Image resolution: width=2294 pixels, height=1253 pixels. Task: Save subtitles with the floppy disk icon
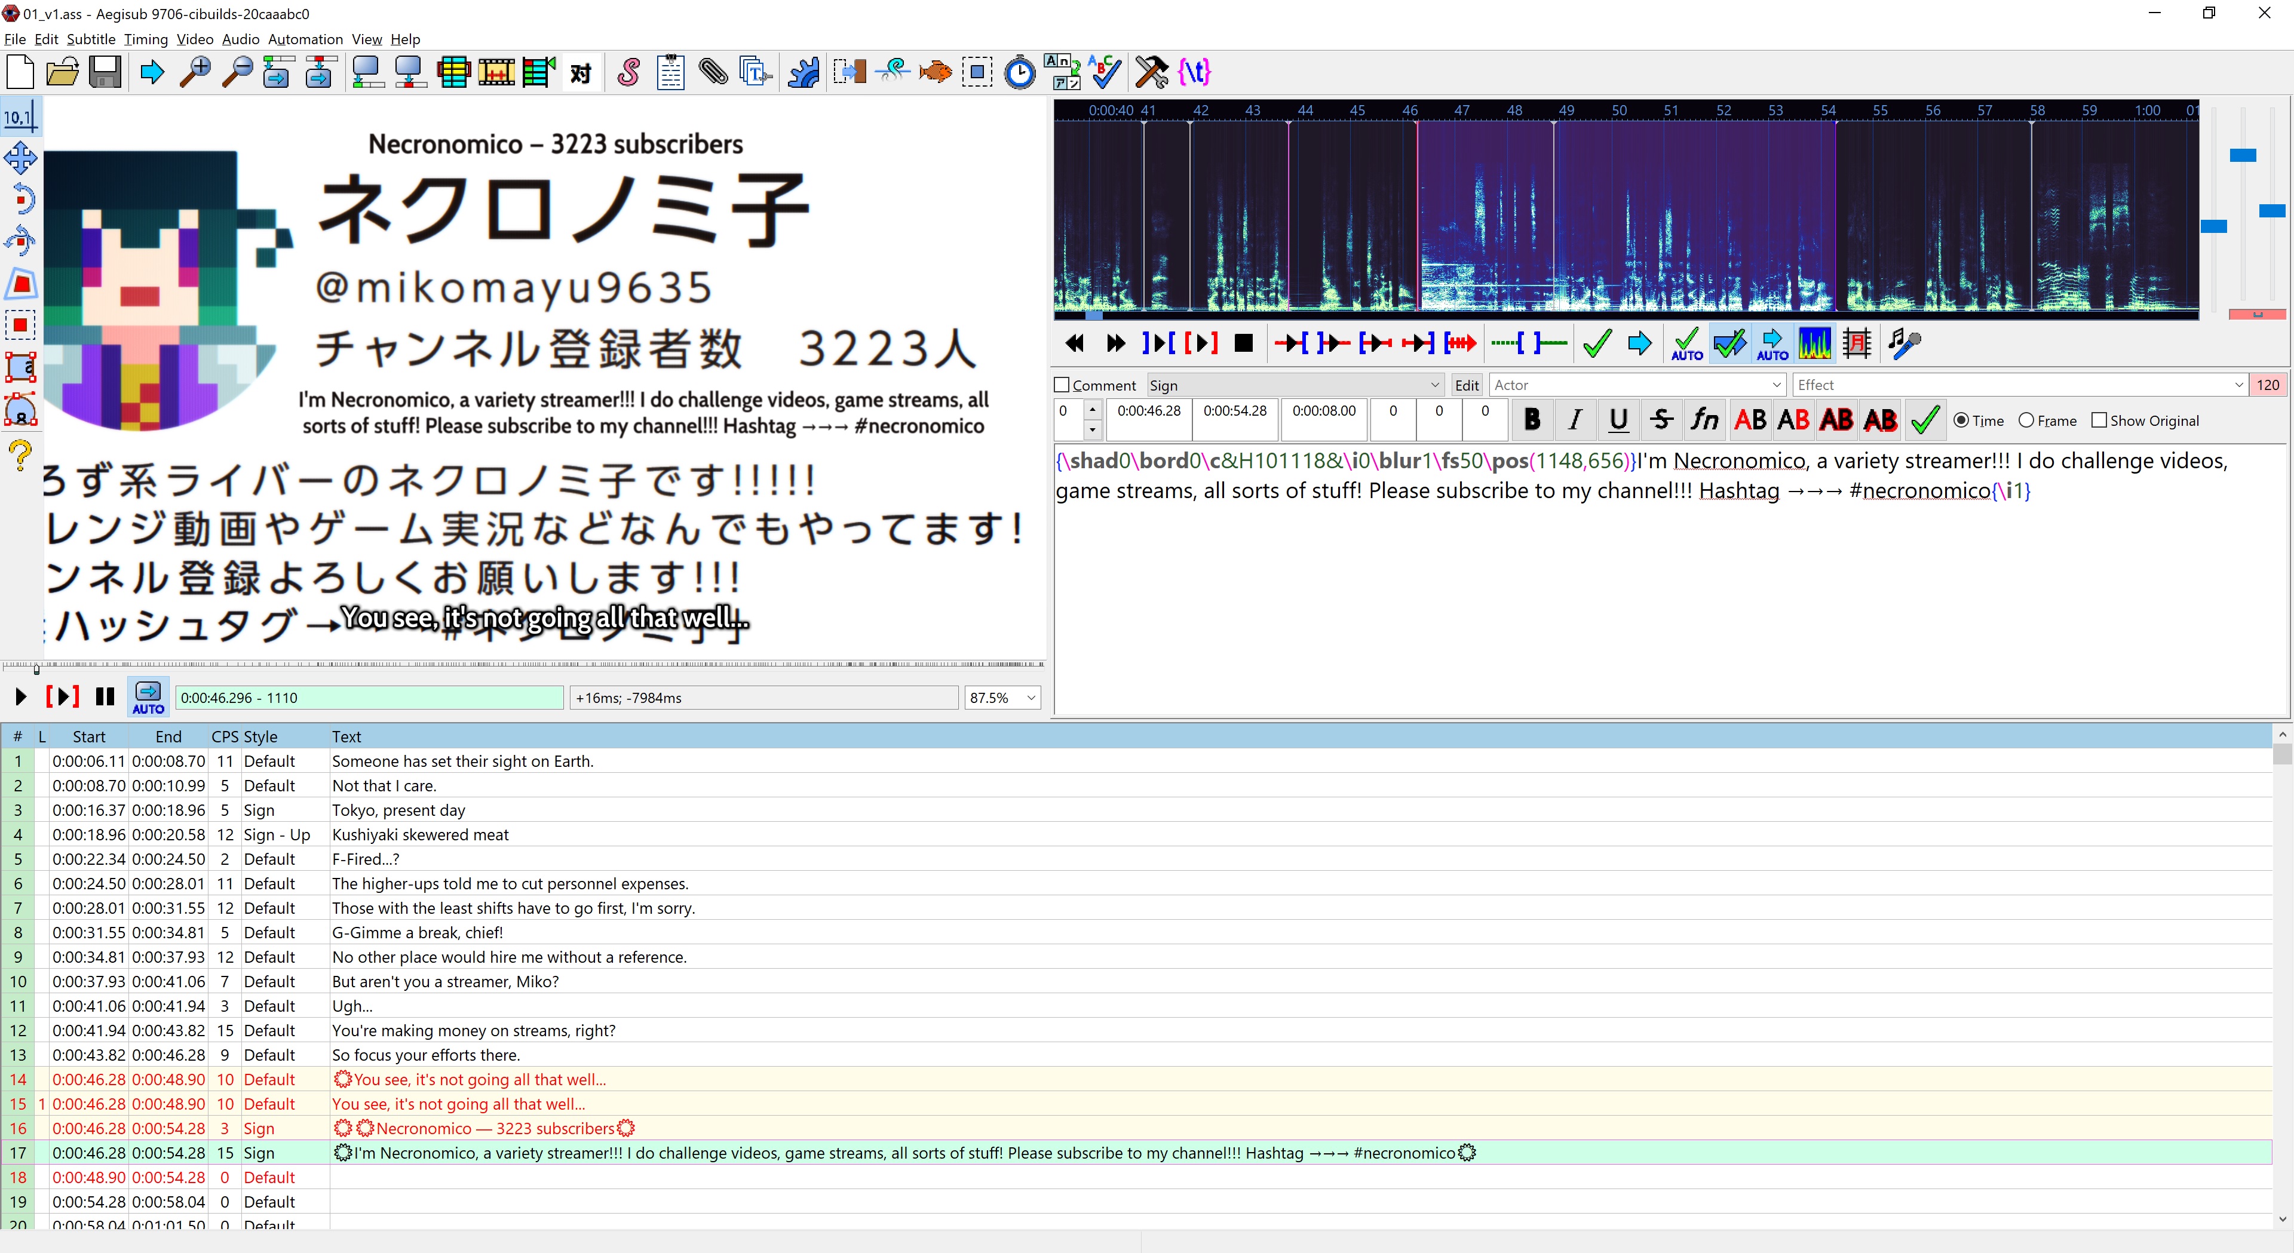tap(105, 72)
